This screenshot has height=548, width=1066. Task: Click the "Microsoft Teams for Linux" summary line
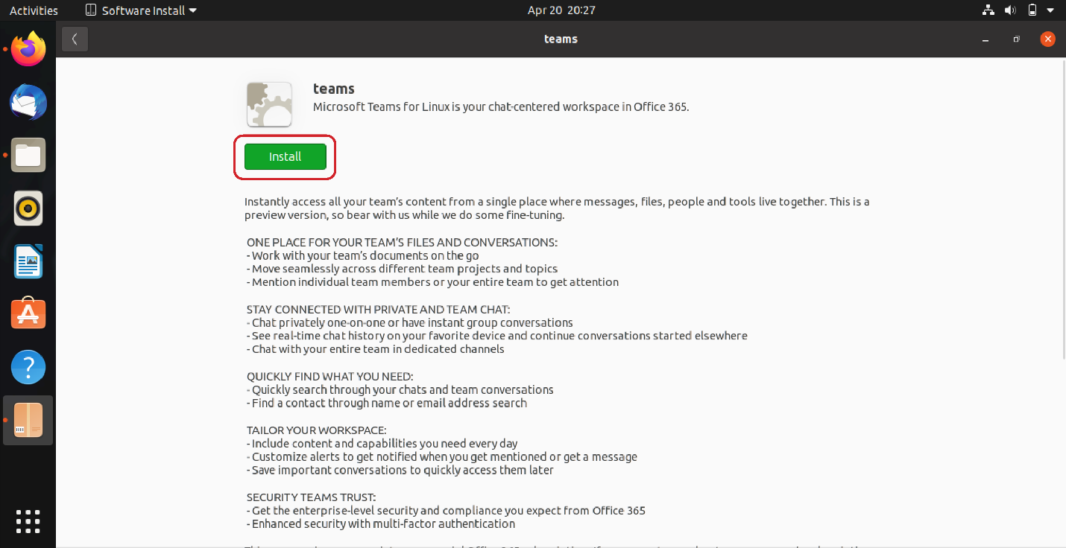tap(501, 106)
